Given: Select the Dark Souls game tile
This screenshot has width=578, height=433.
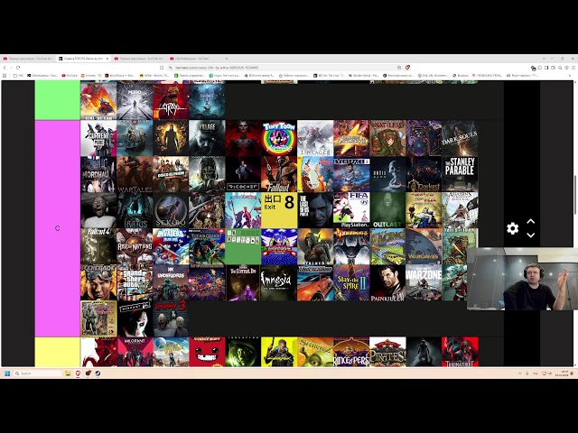Looking at the screenshot, I should 460,138.
